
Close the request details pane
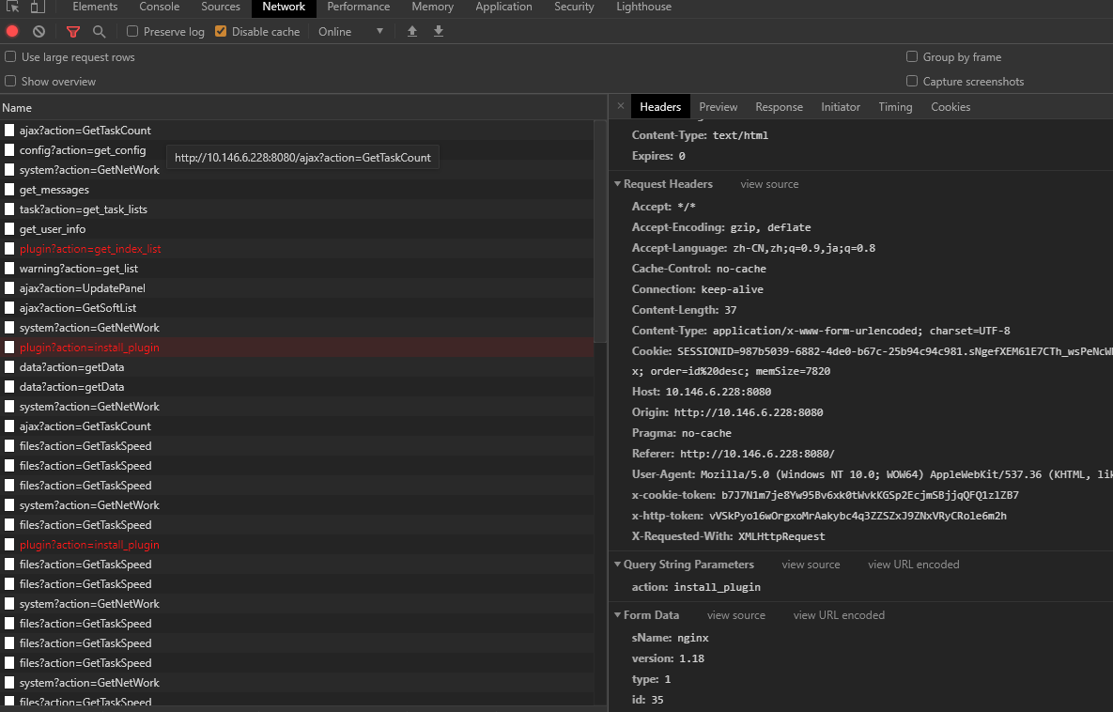coord(621,106)
